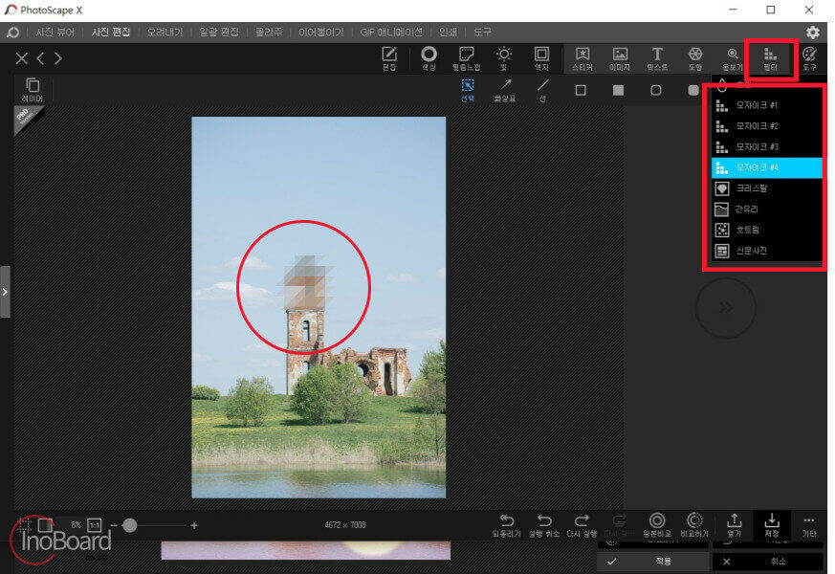
Task: Go to the previous photo arrow
Action: (40, 58)
